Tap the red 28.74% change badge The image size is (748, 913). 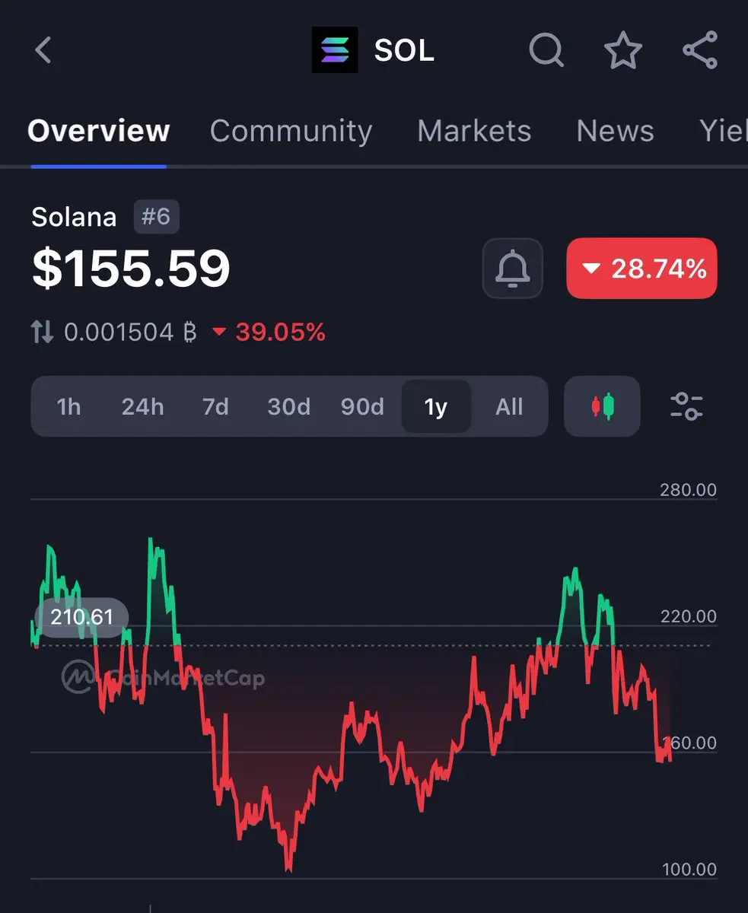[641, 269]
